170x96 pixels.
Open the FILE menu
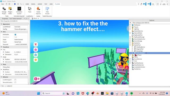(3, 4)
